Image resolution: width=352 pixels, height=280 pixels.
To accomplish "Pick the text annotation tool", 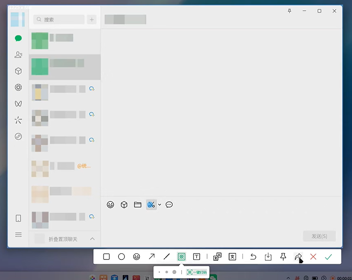I will (x=197, y=257).
